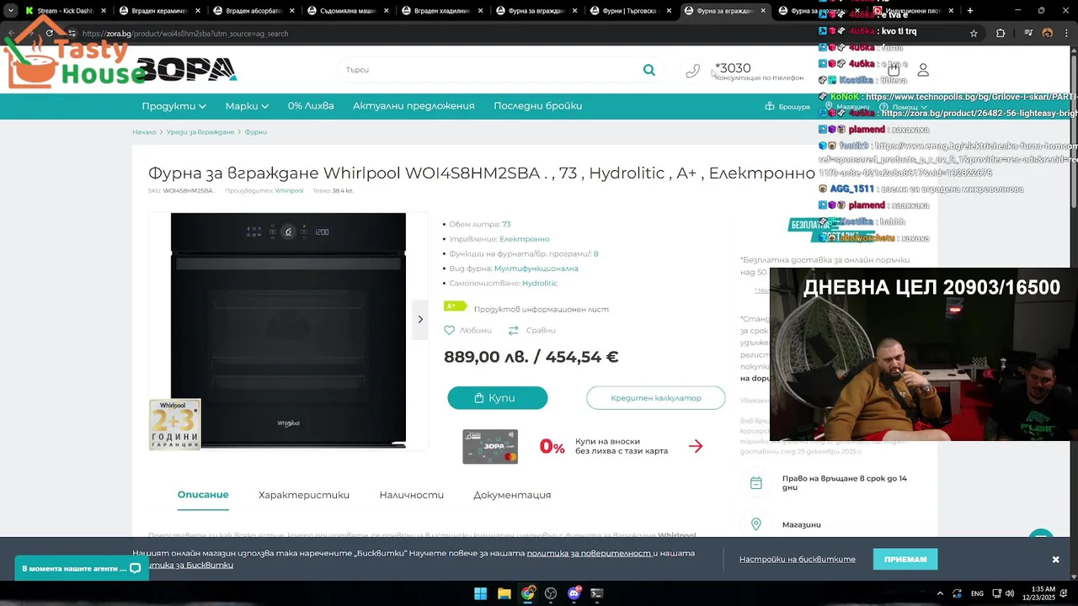Click the oven product image

point(288,330)
